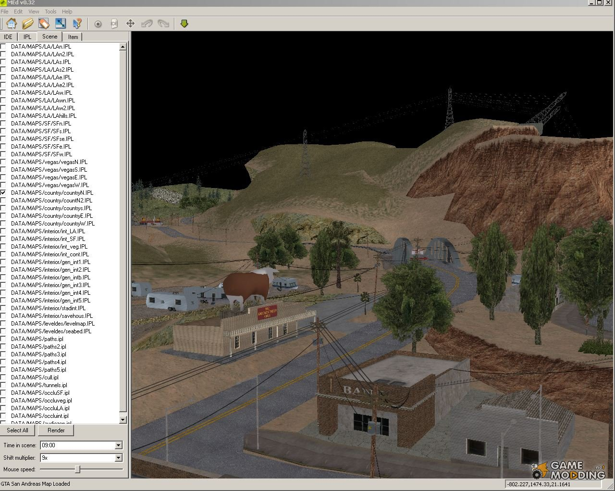Select the four-way move arrows tool
Viewport: 615px width, 491px height.
pyautogui.click(x=130, y=23)
